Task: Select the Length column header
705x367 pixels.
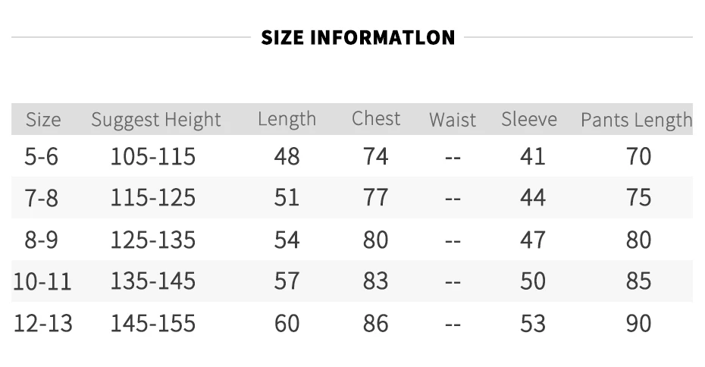Action: [287, 119]
